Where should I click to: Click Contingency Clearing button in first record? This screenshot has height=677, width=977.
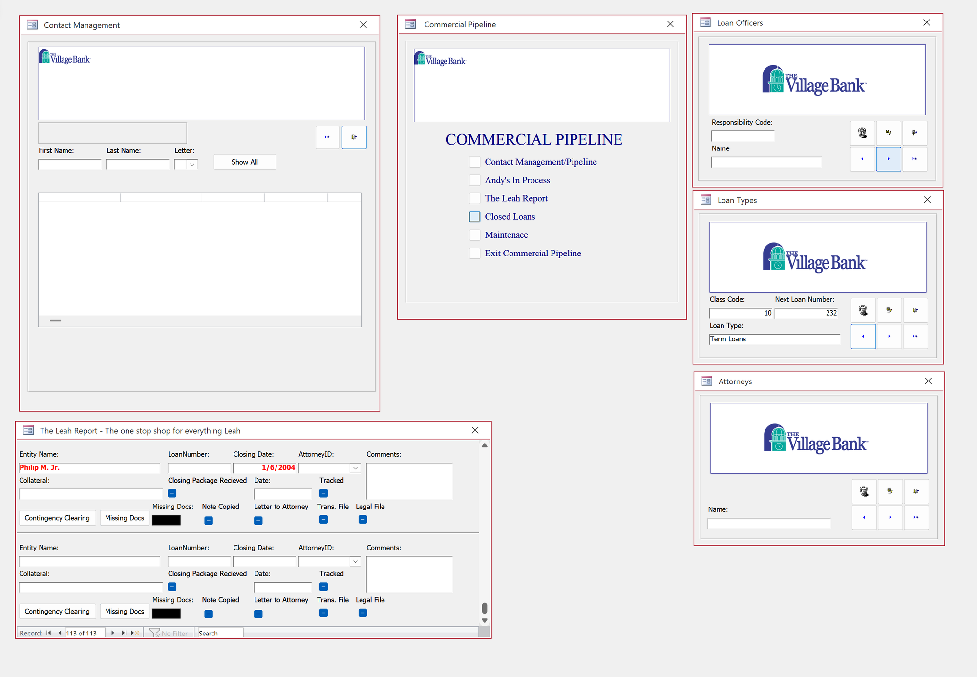point(57,518)
